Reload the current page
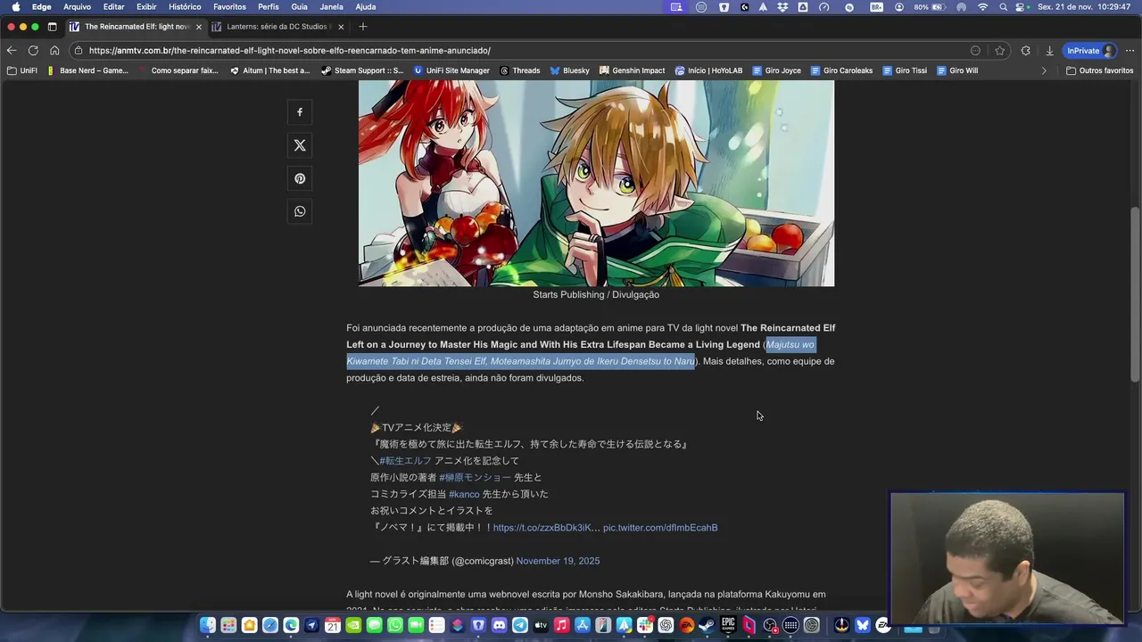Image resolution: width=1142 pixels, height=642 pixels. (x=33, y=51)
